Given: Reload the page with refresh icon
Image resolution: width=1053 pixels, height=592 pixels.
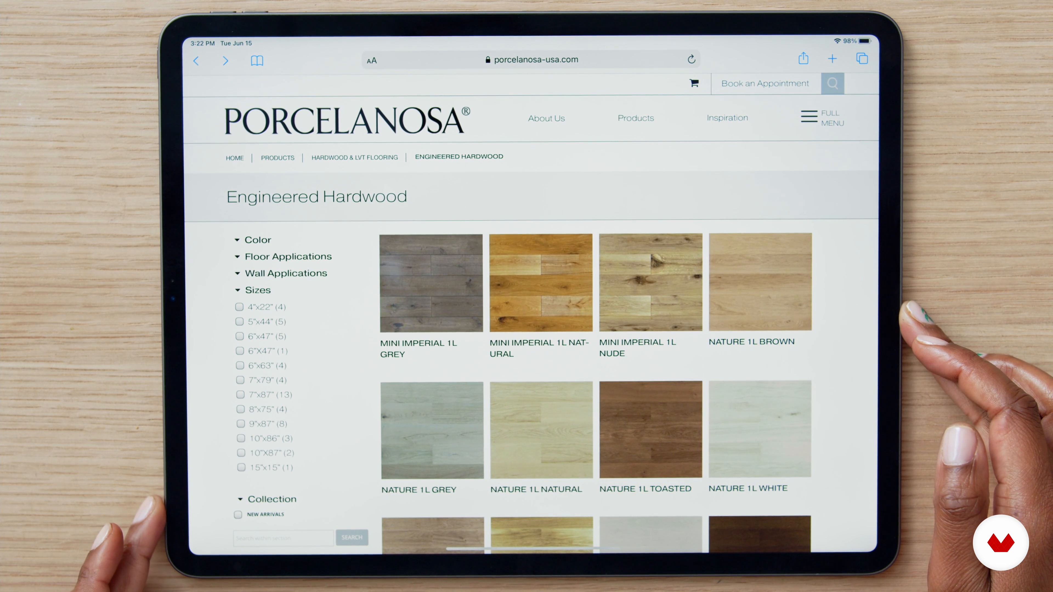Looking at the screenshot, I should click(x=691, y=59).
